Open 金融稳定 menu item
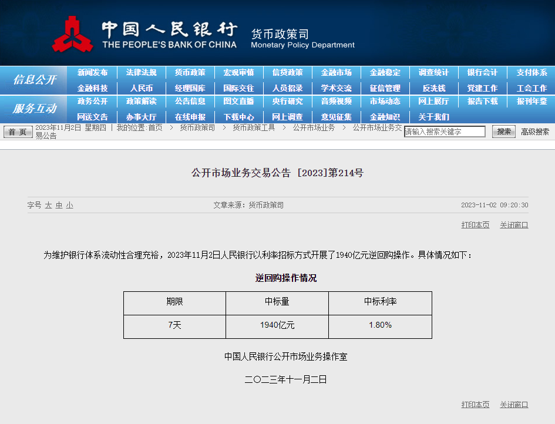 pos(385,73)
